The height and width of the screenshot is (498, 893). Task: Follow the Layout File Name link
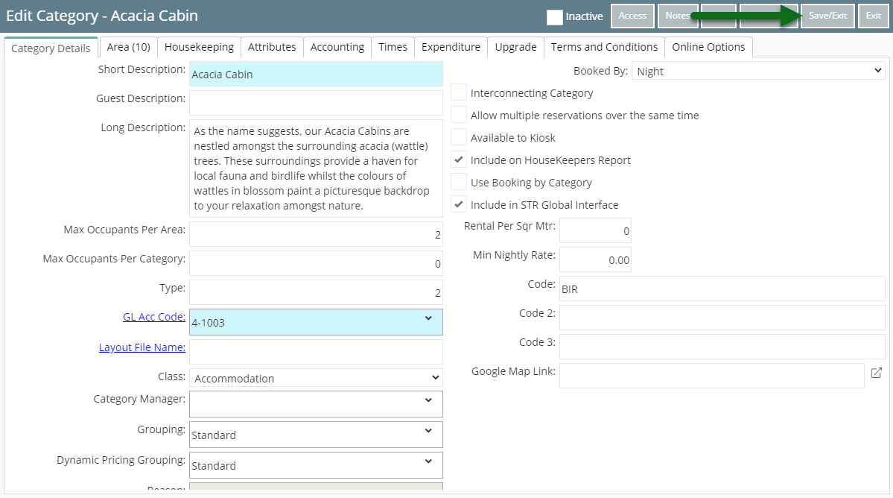pos(142,347)
